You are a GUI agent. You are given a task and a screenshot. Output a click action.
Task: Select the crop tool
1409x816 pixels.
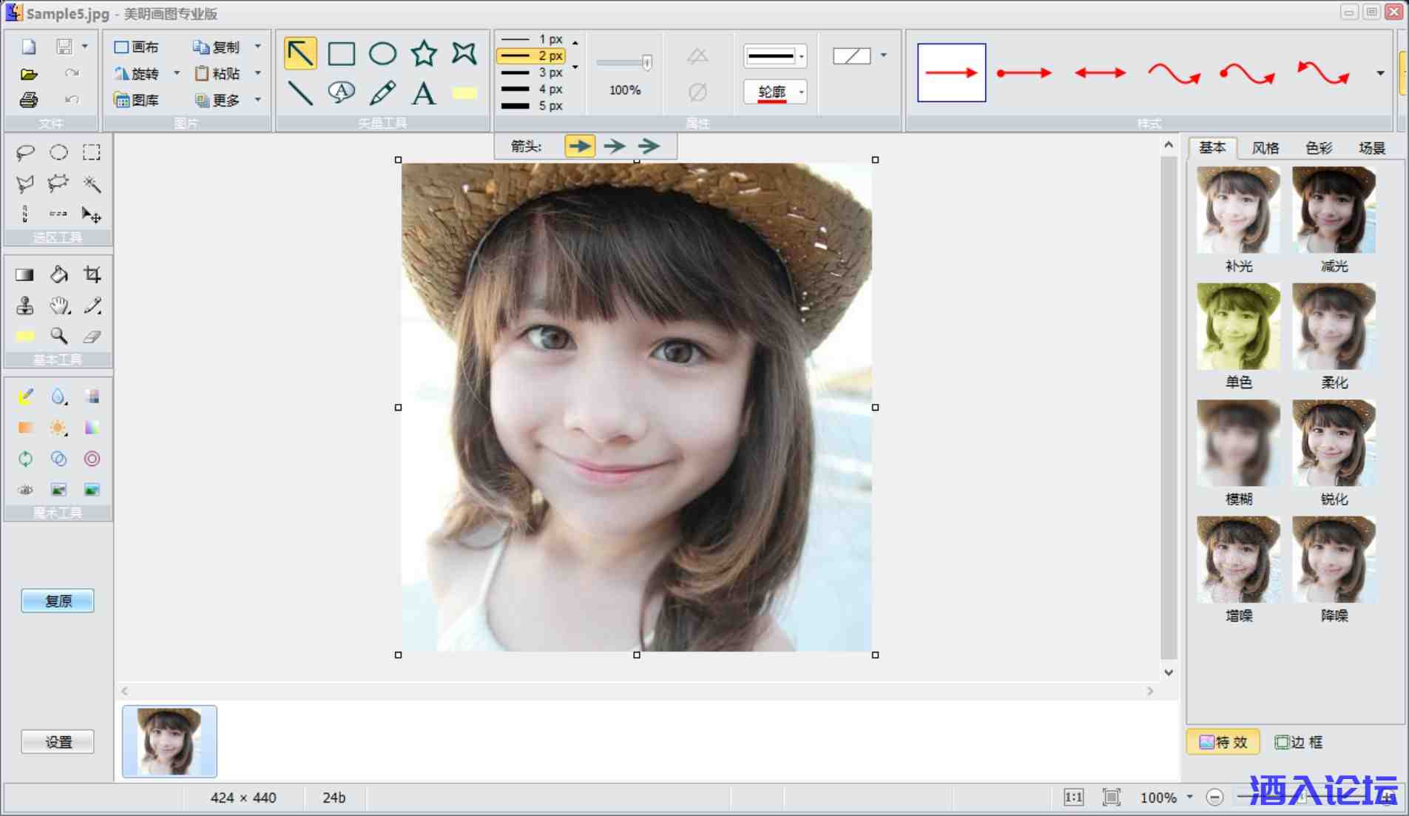click(92, 274)
